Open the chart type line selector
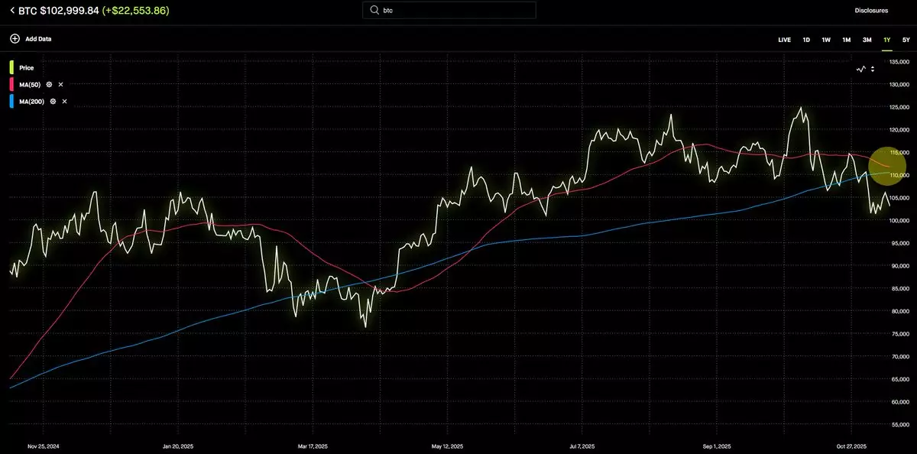The width and height of the screenshot is (917, 454). pos(864,69)
